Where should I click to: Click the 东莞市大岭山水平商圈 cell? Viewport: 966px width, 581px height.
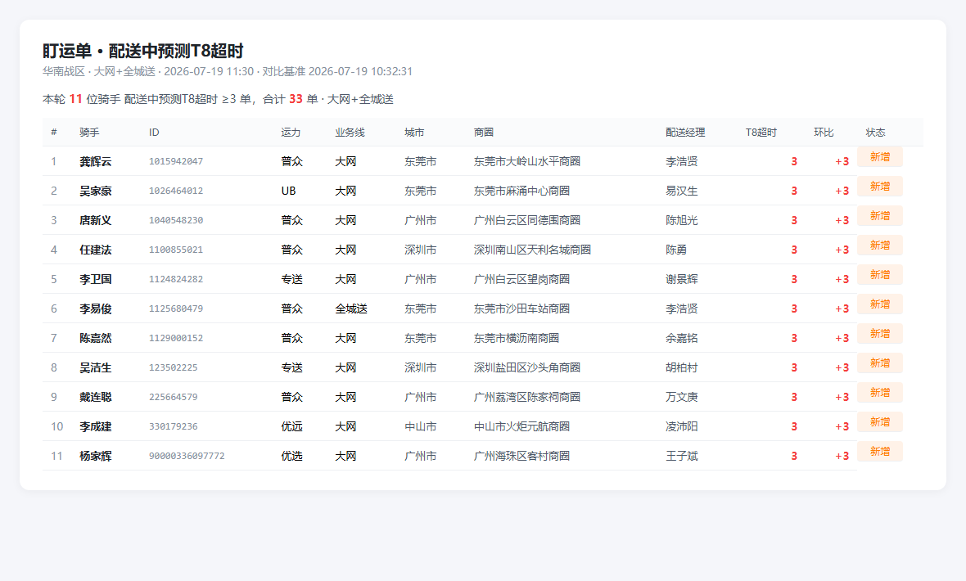tap(526, 161)
